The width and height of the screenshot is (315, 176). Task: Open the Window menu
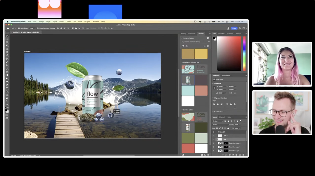pos(96,21)
